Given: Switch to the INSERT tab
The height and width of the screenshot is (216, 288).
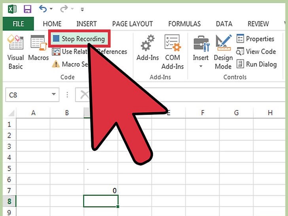Looking at the screenshot, I should [87, 24].
